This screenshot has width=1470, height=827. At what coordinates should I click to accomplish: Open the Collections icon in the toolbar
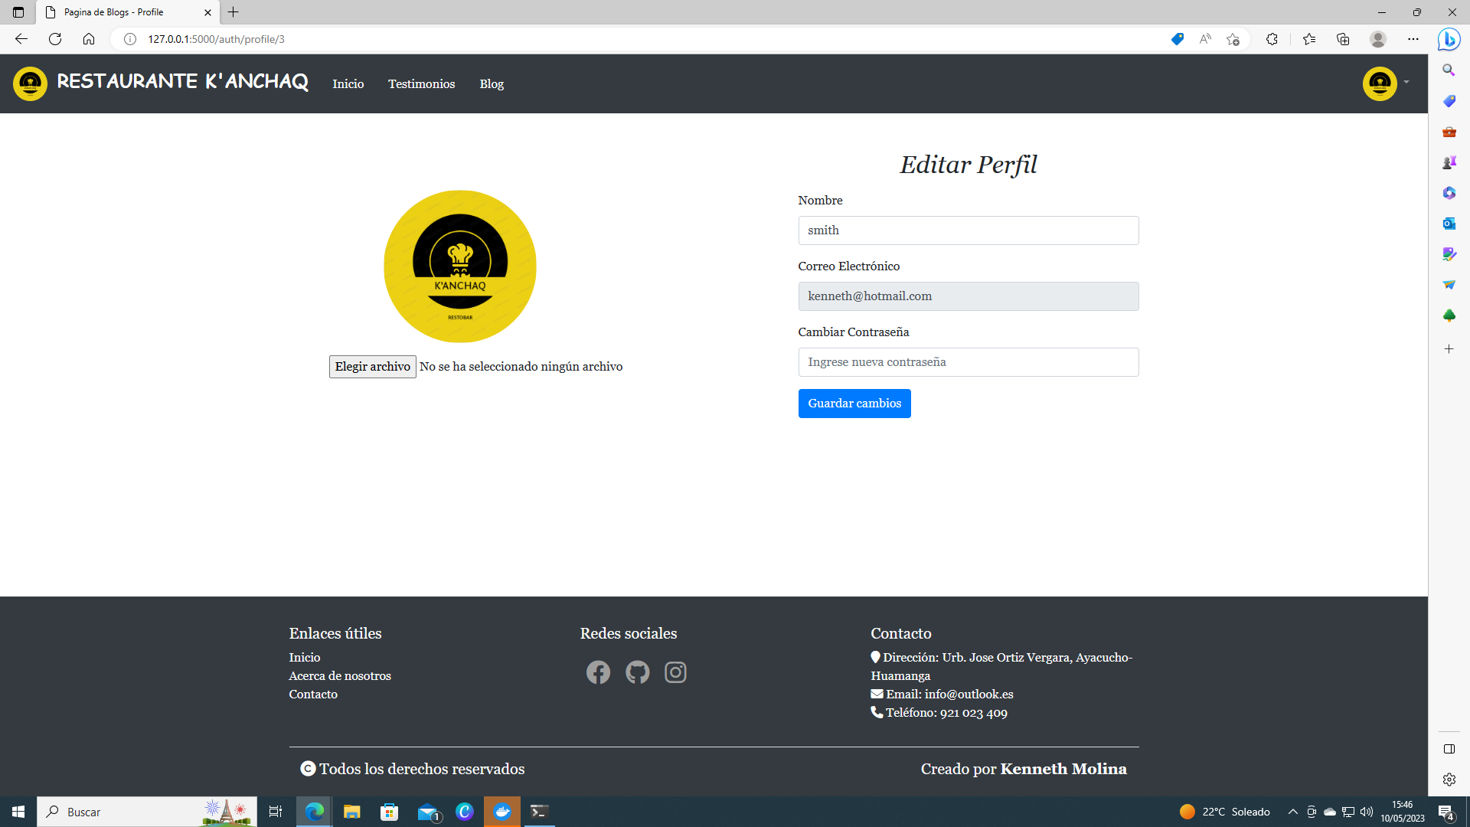[1342, 38]
